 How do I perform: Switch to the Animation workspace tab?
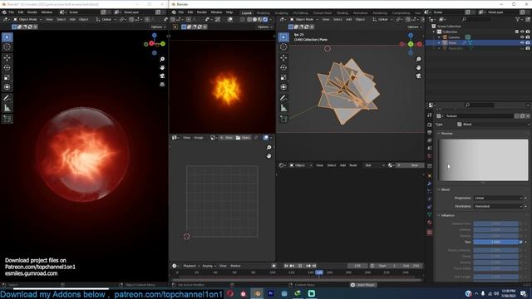tap(360, 13)
